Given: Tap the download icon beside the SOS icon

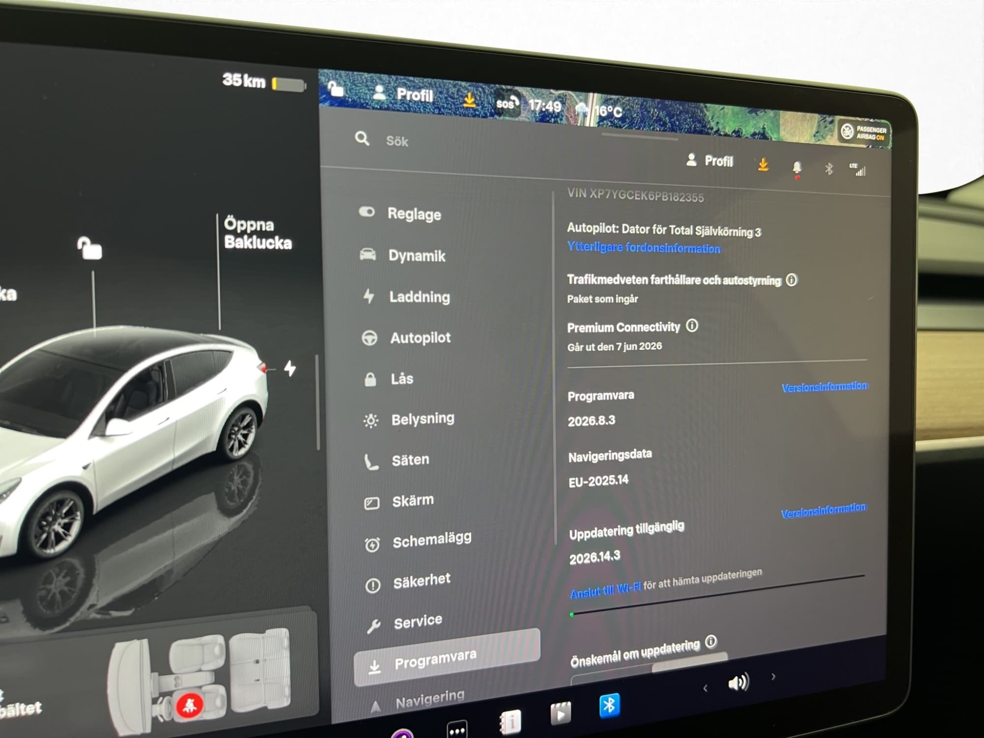Looking at the screenshot, I should (x=469, y=100).
